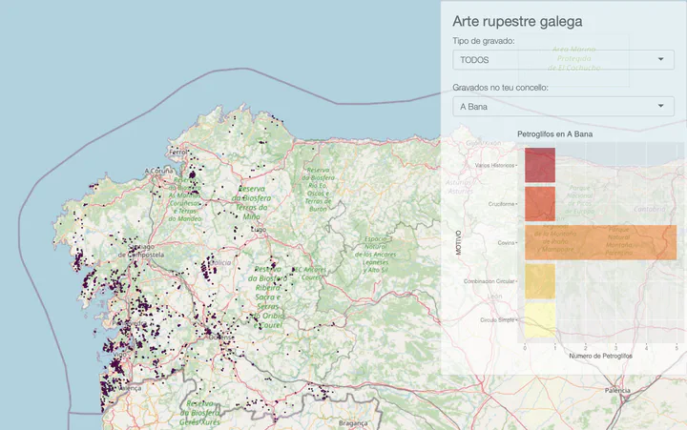This screenshot has width=687, height=430.
Task: Click the 'Circulo Simple' axis label
Action: point(497,320)
